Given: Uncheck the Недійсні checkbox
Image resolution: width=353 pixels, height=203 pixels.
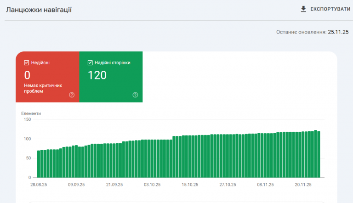Looking at the screenshot, I should (26, 62).
